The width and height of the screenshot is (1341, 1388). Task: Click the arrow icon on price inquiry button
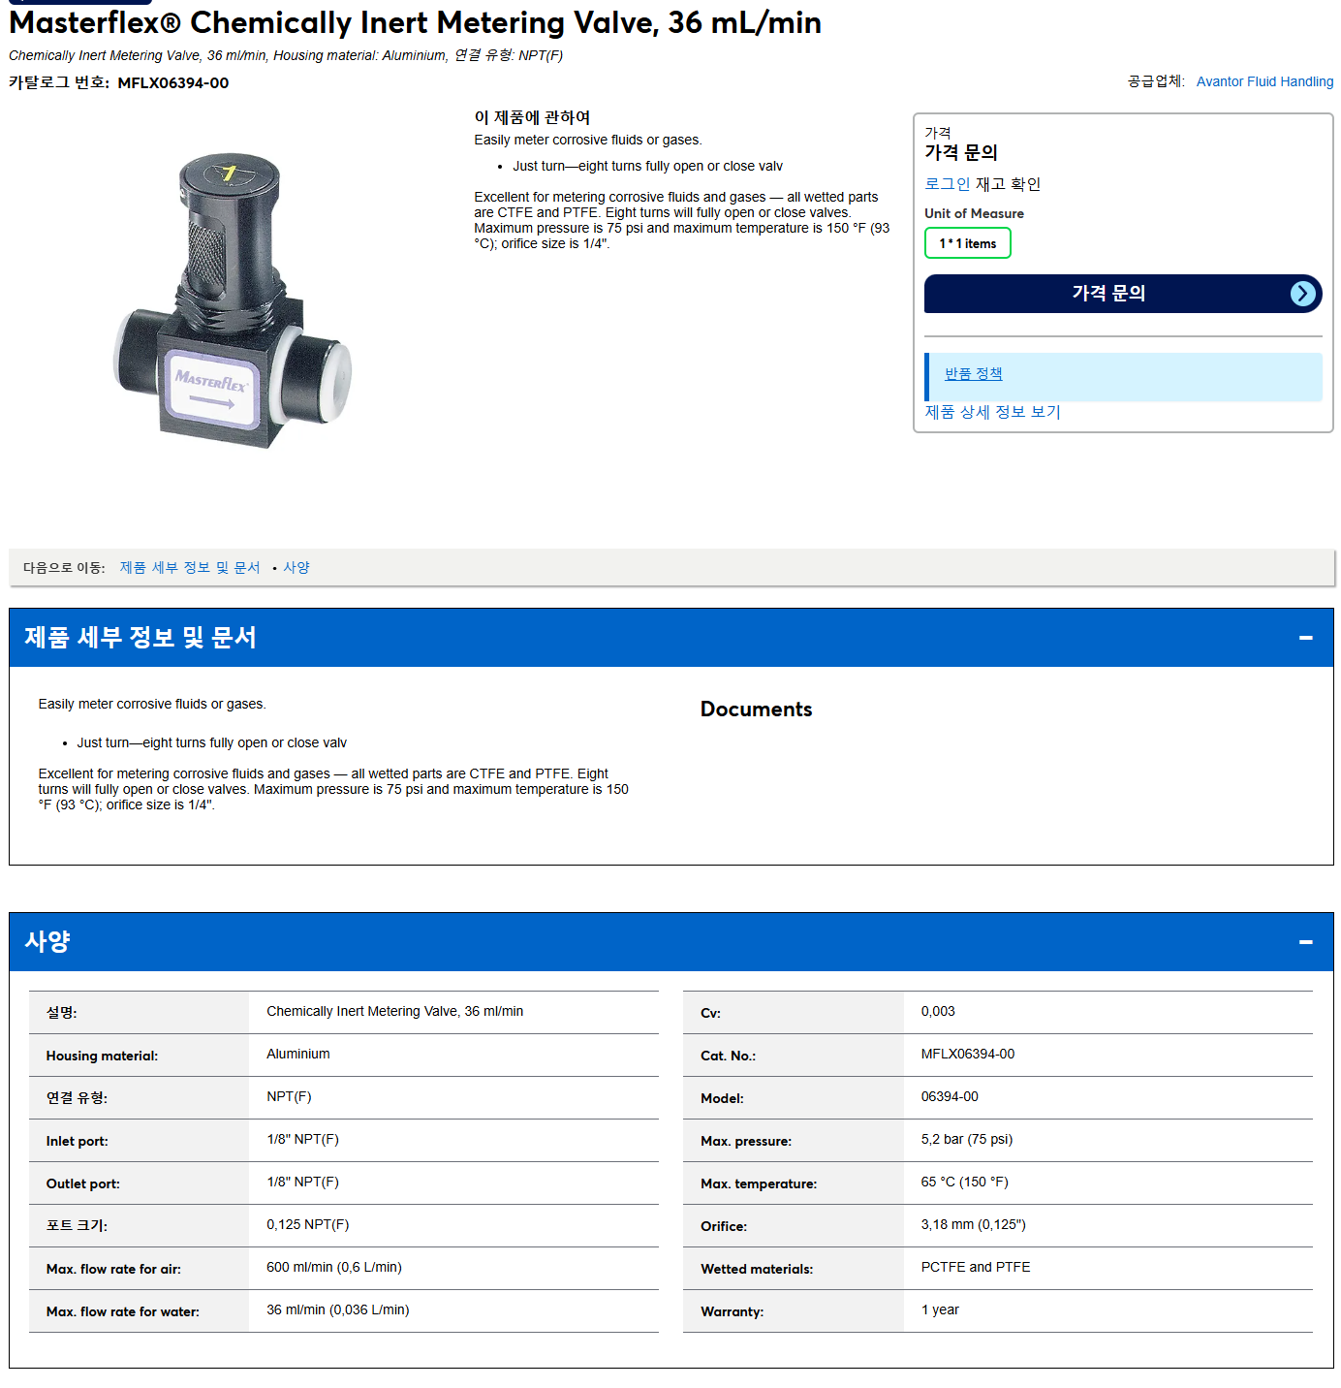point(1303,294)
